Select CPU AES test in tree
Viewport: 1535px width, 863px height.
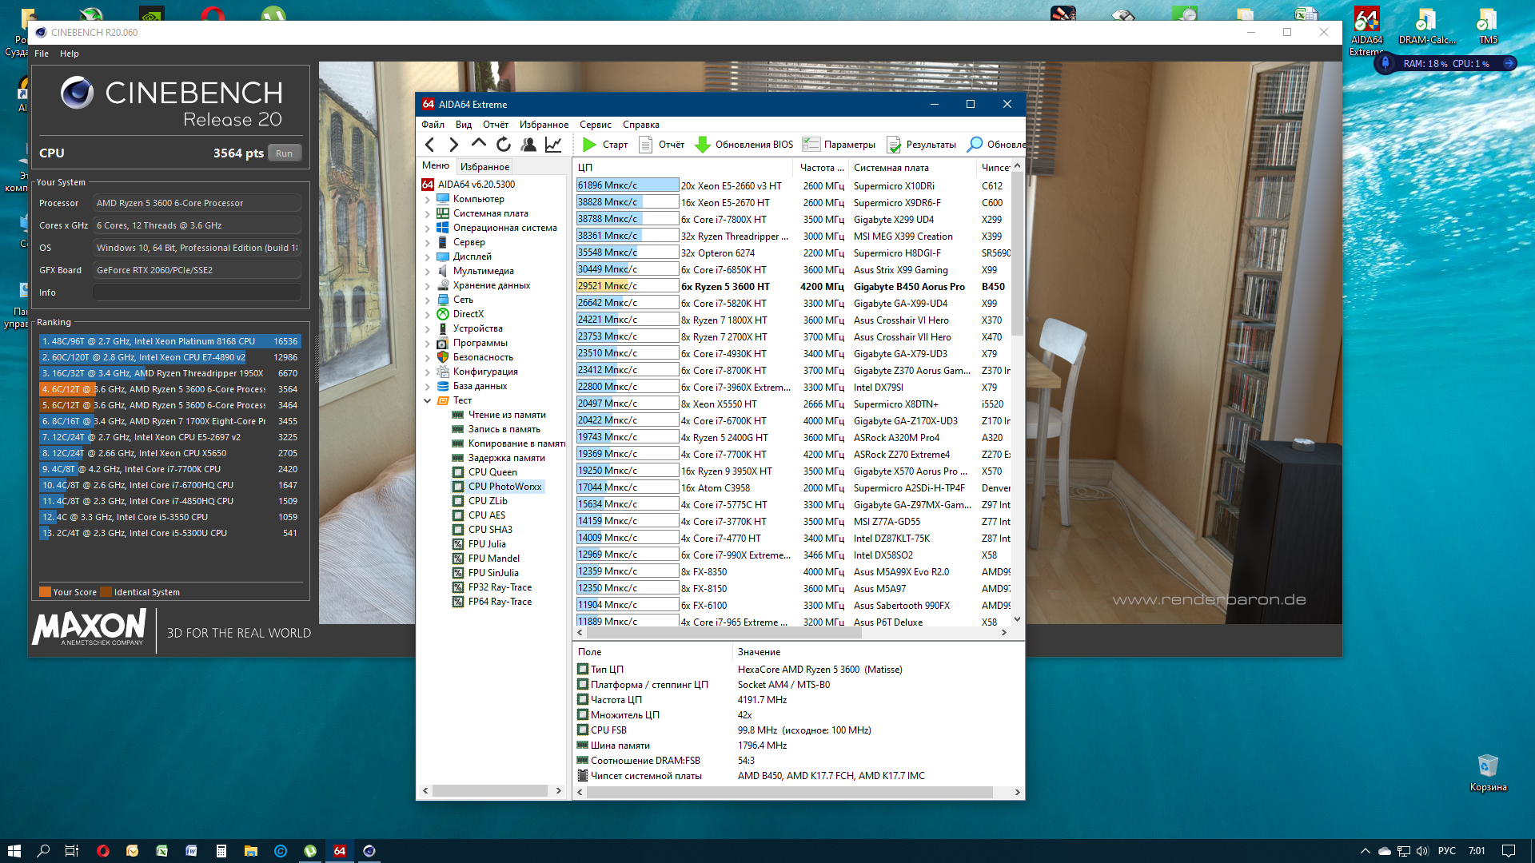486,515
